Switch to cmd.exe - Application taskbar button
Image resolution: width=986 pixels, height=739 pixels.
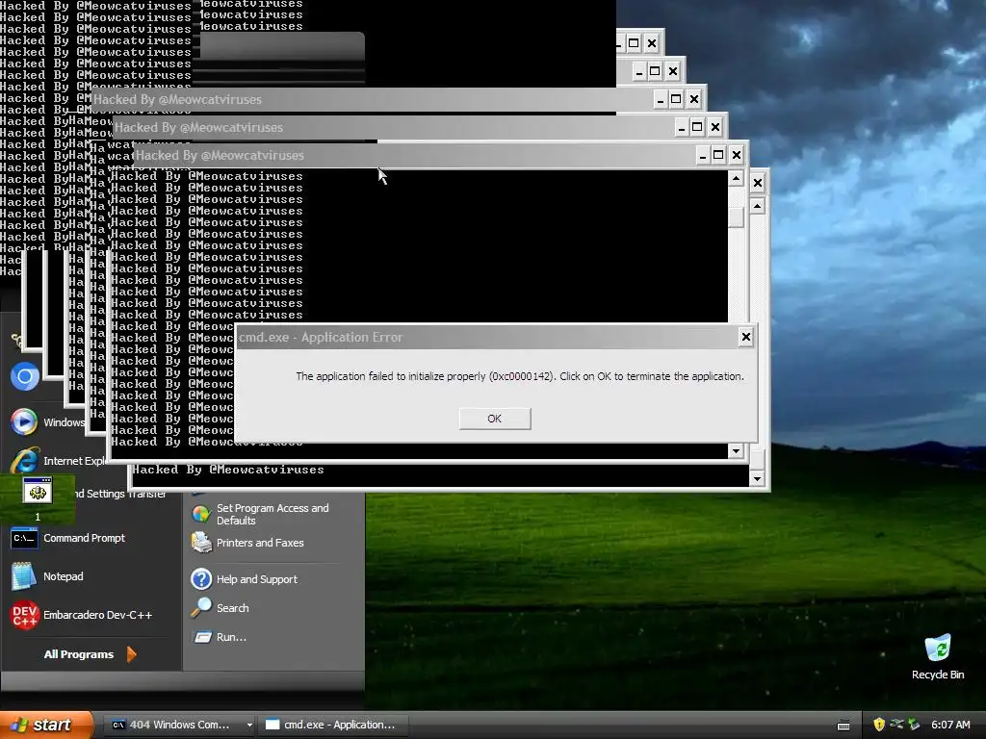click(x=332, y=725)
